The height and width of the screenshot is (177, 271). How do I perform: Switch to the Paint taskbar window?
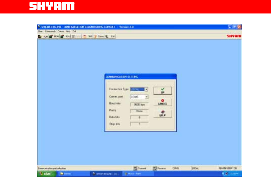pos(138,174)
